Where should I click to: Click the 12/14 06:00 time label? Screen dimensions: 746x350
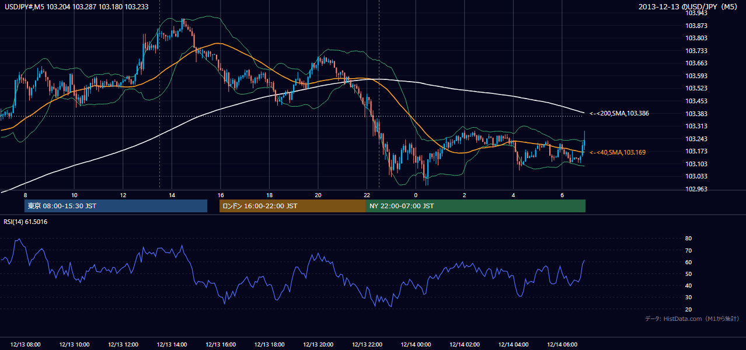(562, 344)
